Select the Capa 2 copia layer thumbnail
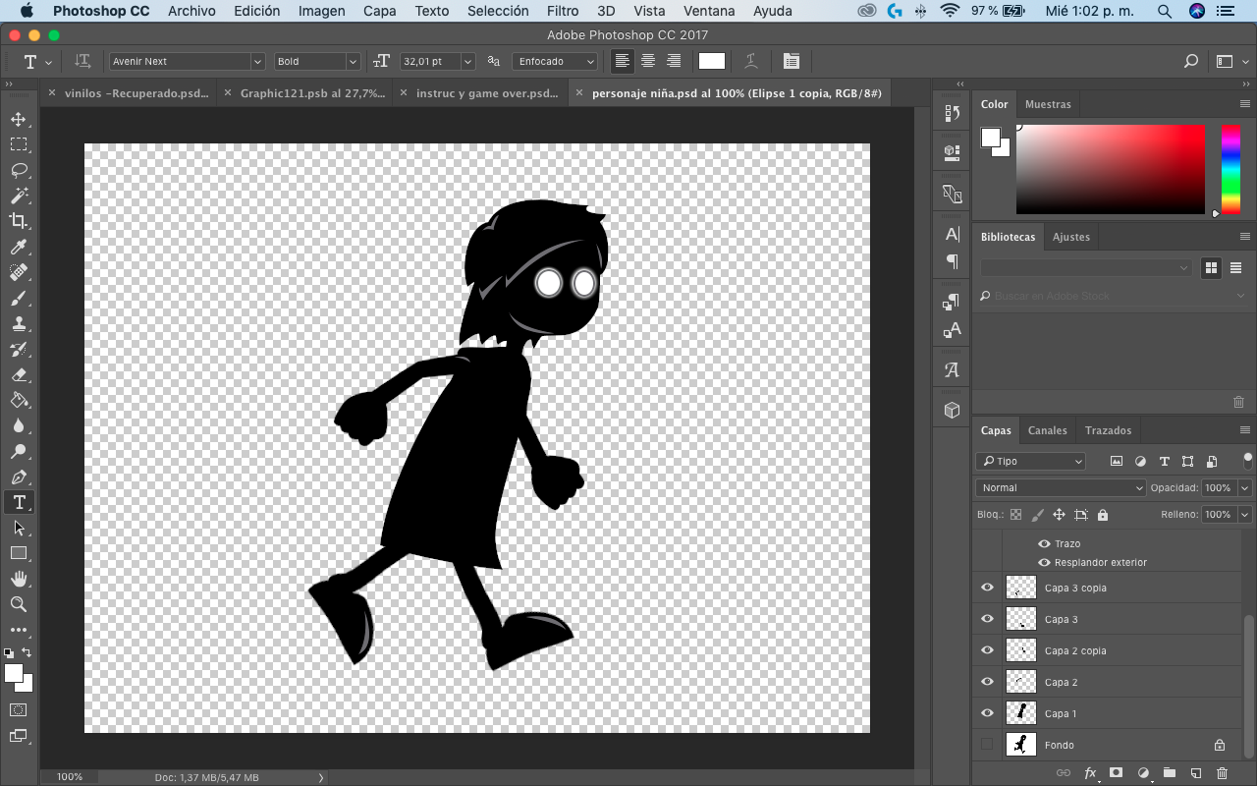The image size is (1257, 786). 1021,650
